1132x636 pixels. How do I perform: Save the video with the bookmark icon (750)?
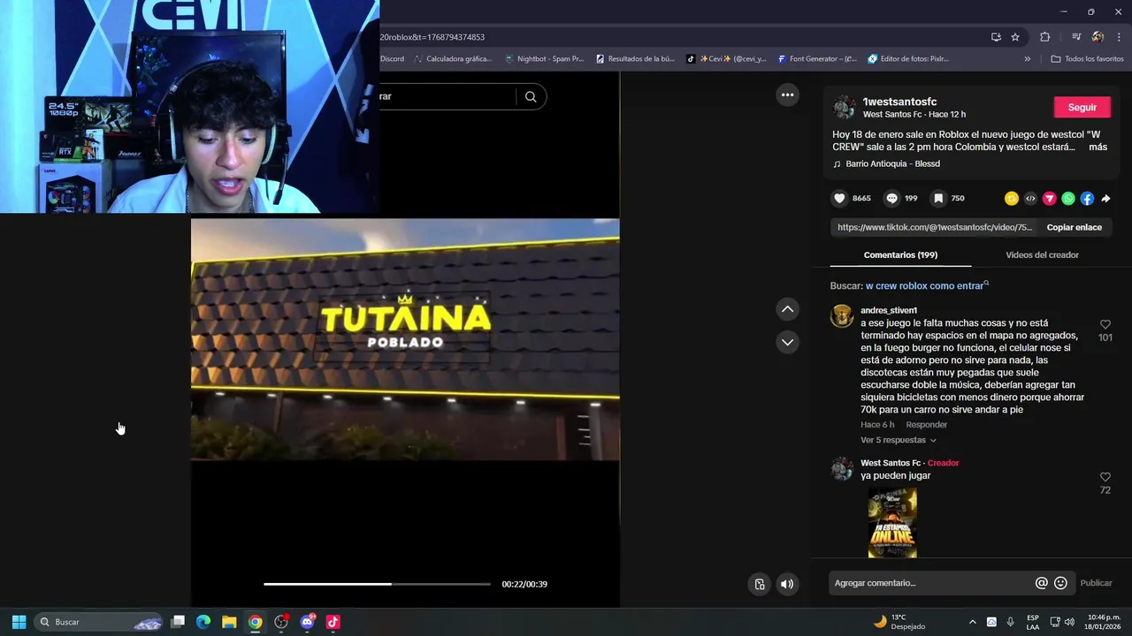click(938, 199)
